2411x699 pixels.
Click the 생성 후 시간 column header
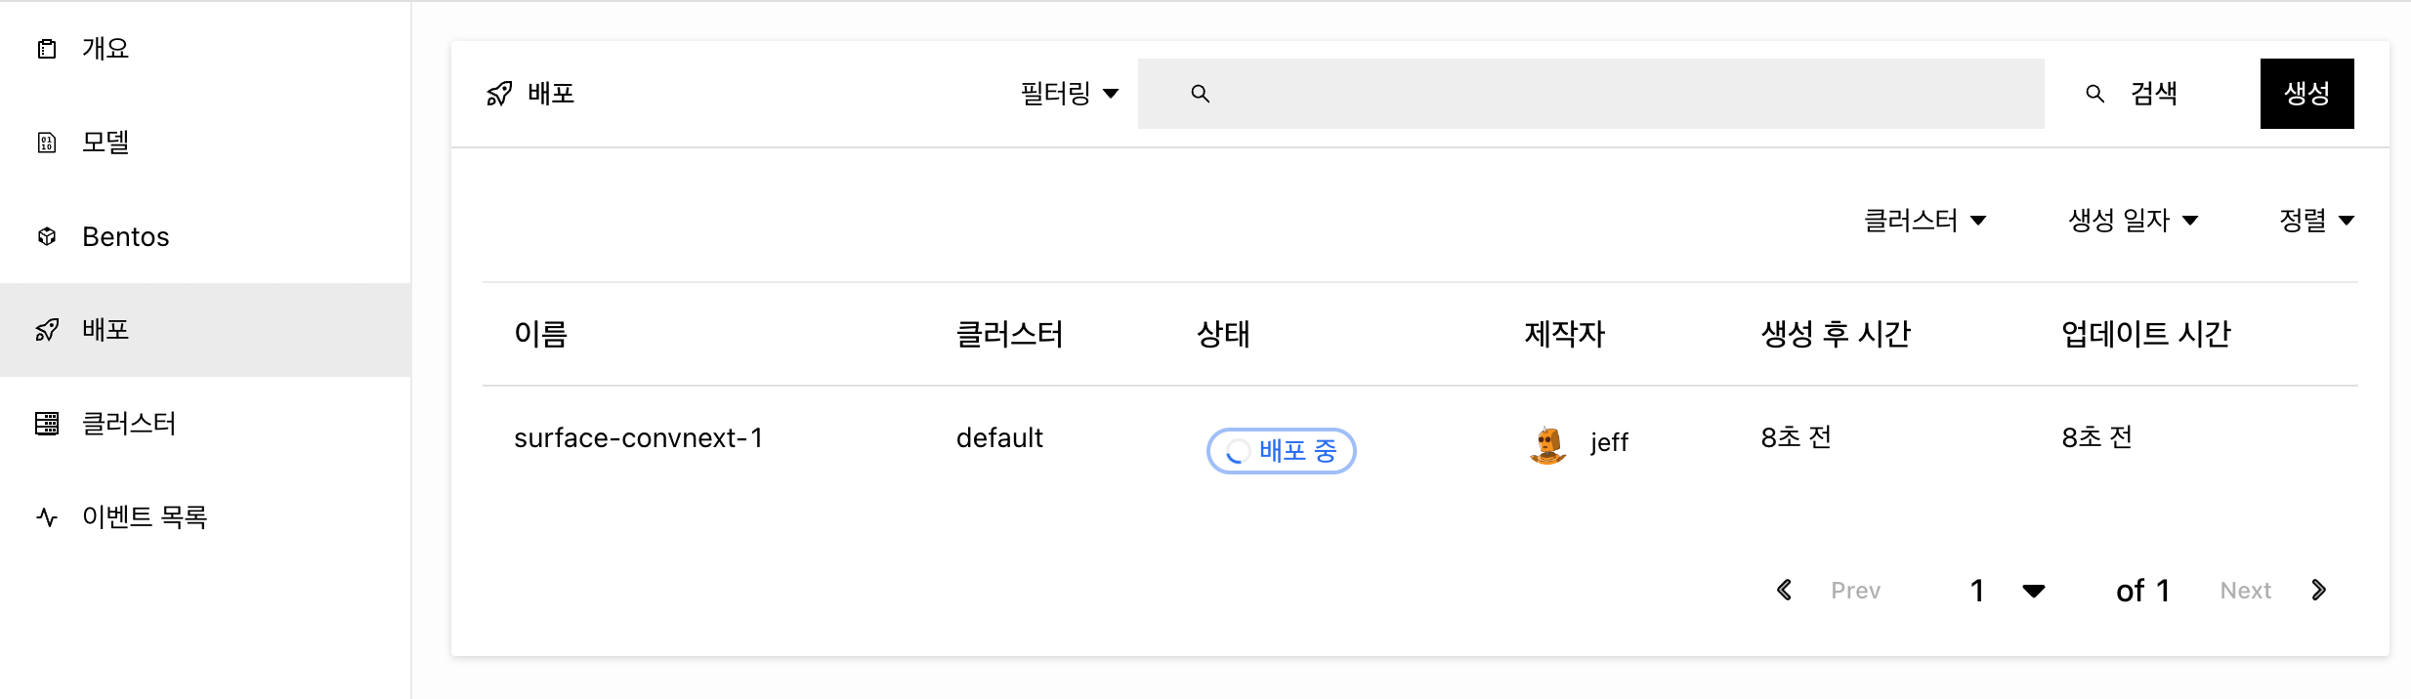(1836, 335)
